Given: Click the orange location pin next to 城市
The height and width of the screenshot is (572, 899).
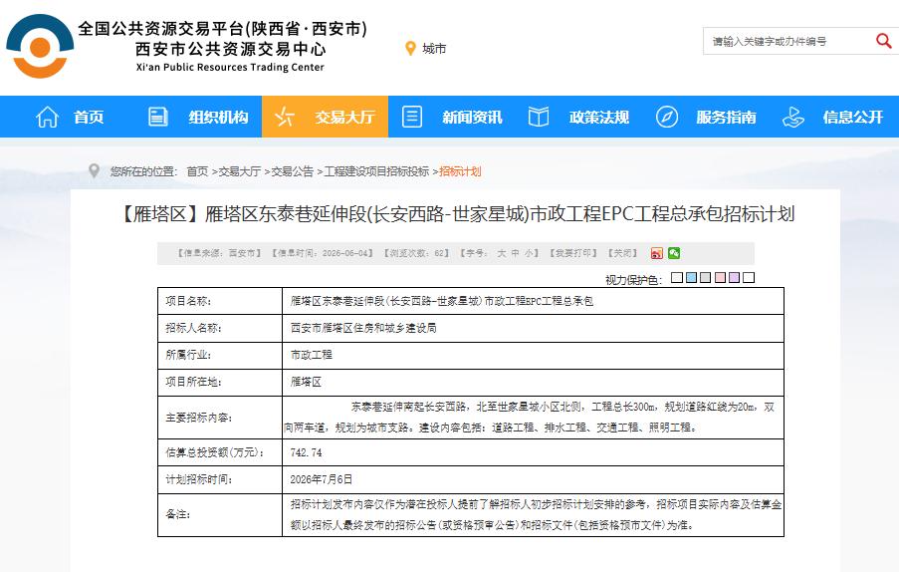Looking at the screenshot, I should click(x=410, y=49).
